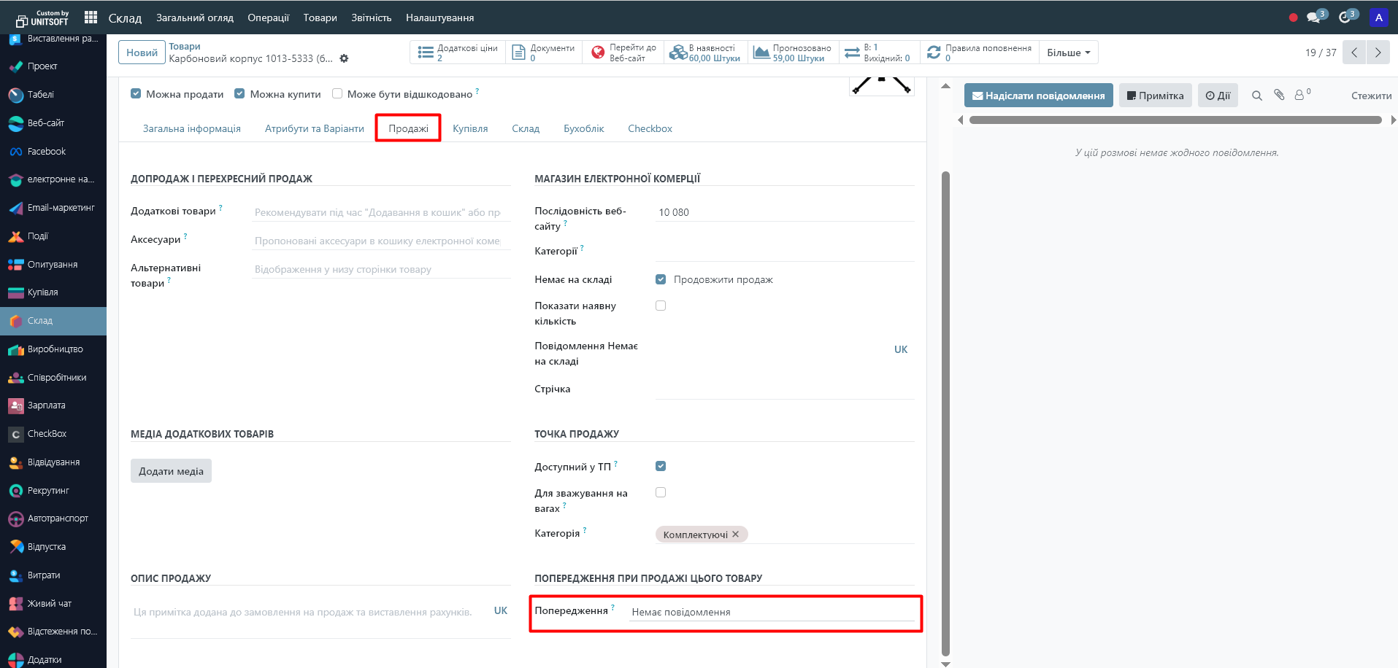Click the 'Додати медіа' button
1398x668 pixels.
(x=171, y=471)
